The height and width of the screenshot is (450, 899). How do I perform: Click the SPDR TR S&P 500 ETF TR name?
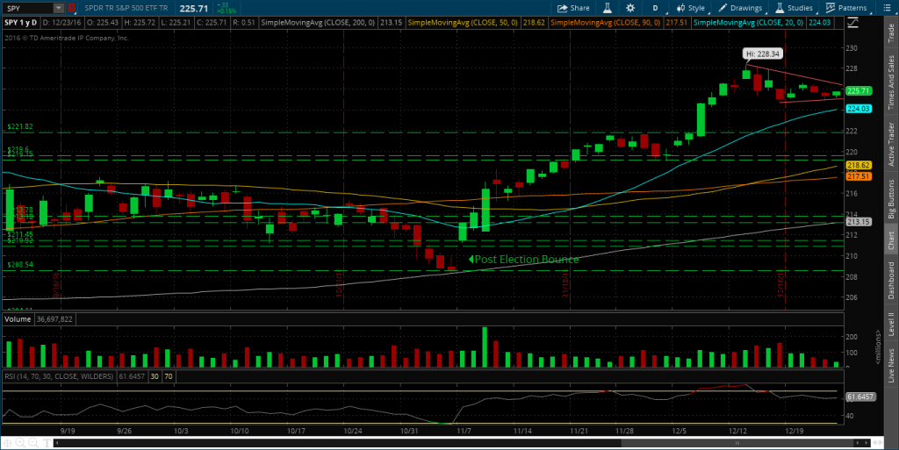(x=126, y=8)
